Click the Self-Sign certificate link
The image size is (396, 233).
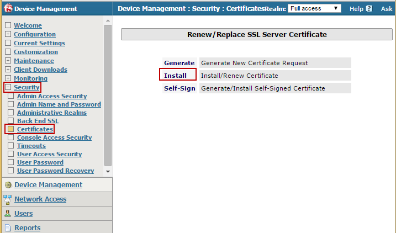coord(179,88)
